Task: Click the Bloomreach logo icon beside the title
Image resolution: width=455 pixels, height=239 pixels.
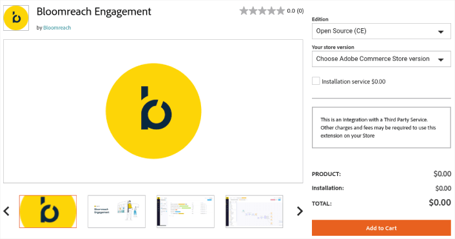Action: coord(16,18)
